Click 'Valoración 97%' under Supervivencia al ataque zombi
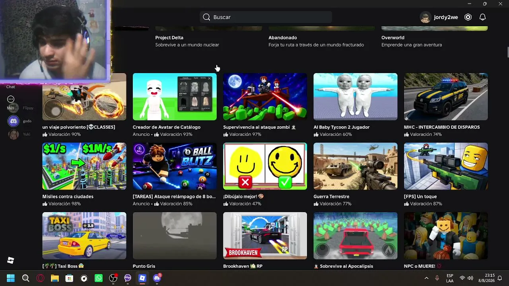The width and height of the screenshot is (509, 286). (245, 134)
